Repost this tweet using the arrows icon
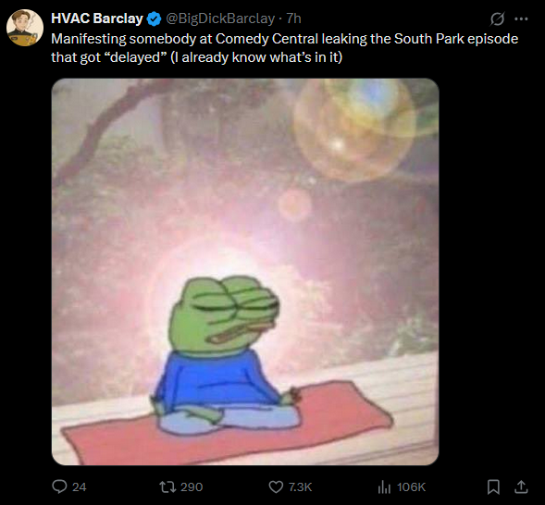The image size is (545, 505). click(167, 487)
